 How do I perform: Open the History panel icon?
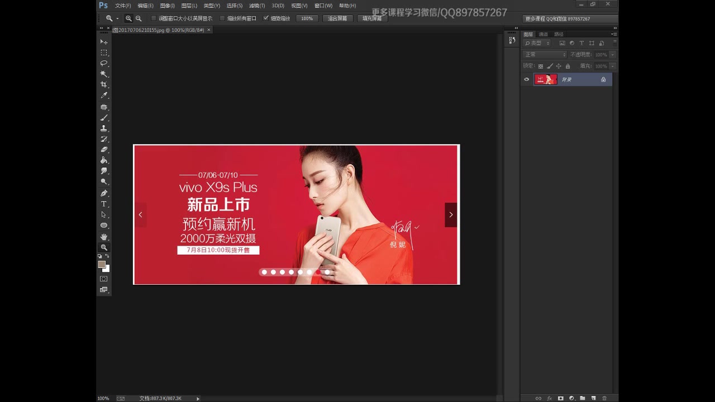click(x=512, y=40)
